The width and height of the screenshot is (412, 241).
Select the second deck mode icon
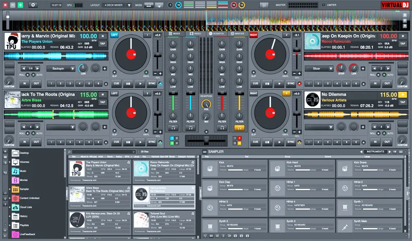(159, 5)
